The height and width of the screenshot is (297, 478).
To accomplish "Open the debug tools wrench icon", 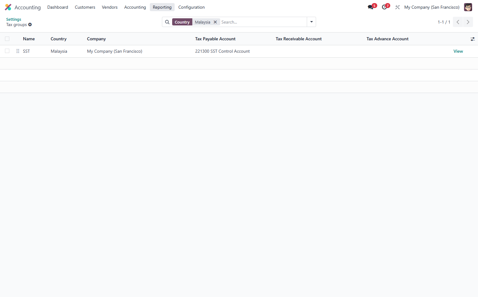I will tap(397, 7).
